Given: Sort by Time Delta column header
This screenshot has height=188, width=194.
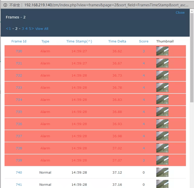Looking at the screenshot, I should [117, 41].
